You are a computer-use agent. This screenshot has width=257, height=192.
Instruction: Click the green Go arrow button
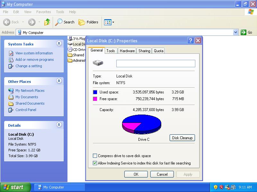pyautogui.click(x=244, y=32)
